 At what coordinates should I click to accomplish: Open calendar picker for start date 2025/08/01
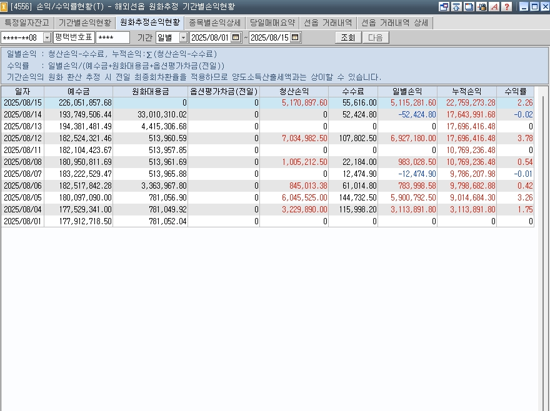point(236,37)
